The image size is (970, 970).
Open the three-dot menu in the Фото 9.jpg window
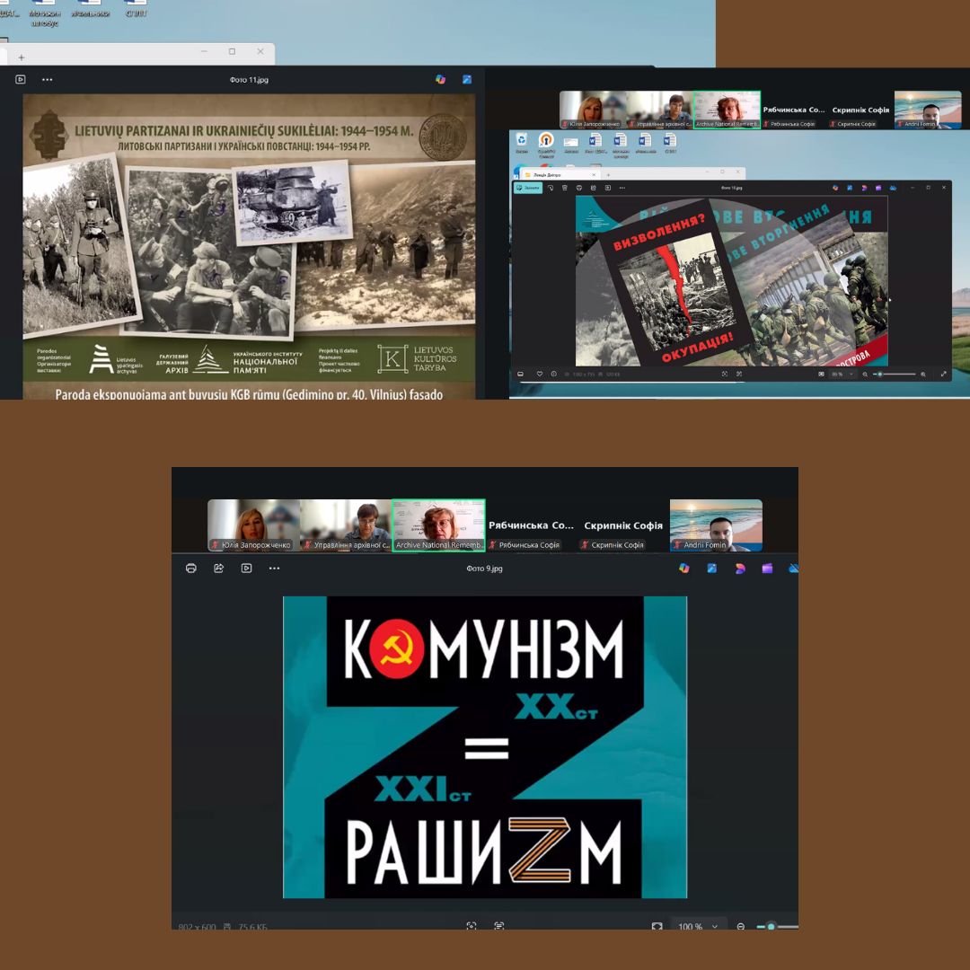tap(274, 568)
